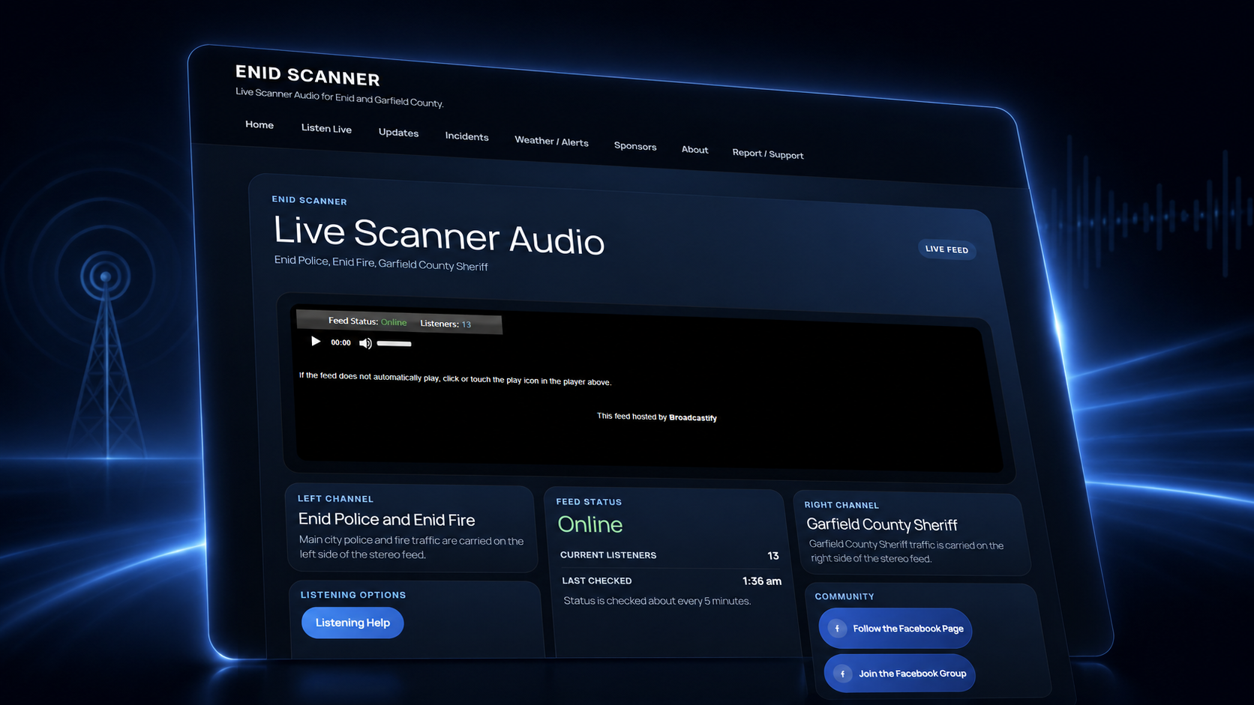Click the CURRENT LISTENERS value 13
1254x705 pixels.
pos(772,556)
